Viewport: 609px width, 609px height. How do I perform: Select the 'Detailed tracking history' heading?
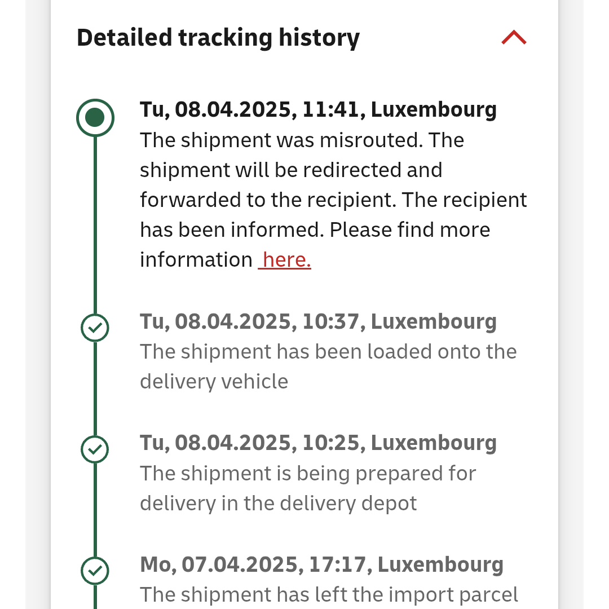coord(218,38)
